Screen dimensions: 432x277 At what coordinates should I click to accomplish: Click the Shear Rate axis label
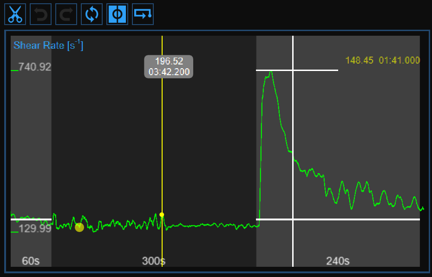(x=48, y=45)
